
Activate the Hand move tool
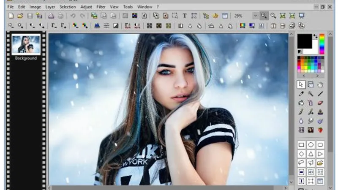[320, 84]
